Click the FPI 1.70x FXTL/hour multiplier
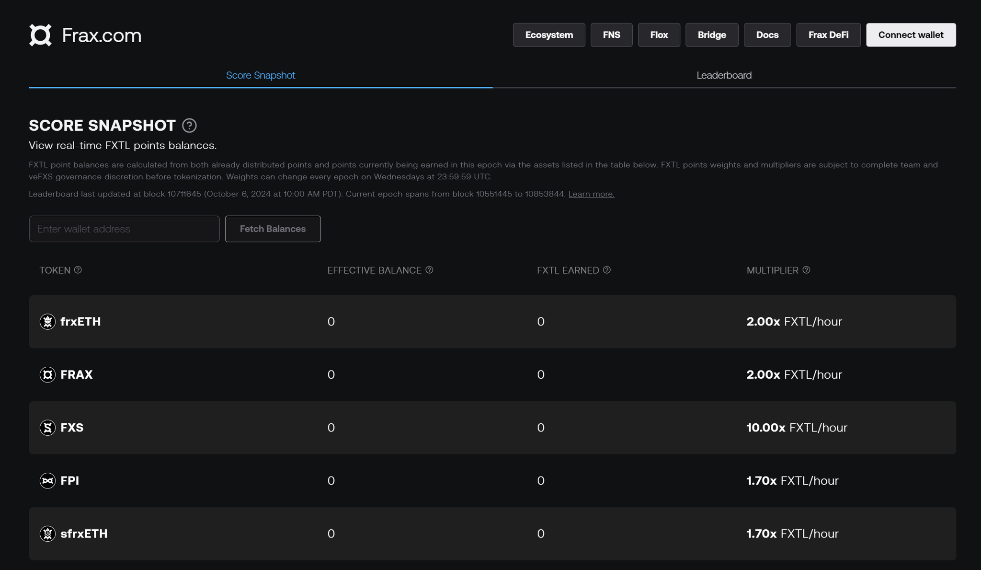This screenshot has width=981, height=570. [793, 480]
